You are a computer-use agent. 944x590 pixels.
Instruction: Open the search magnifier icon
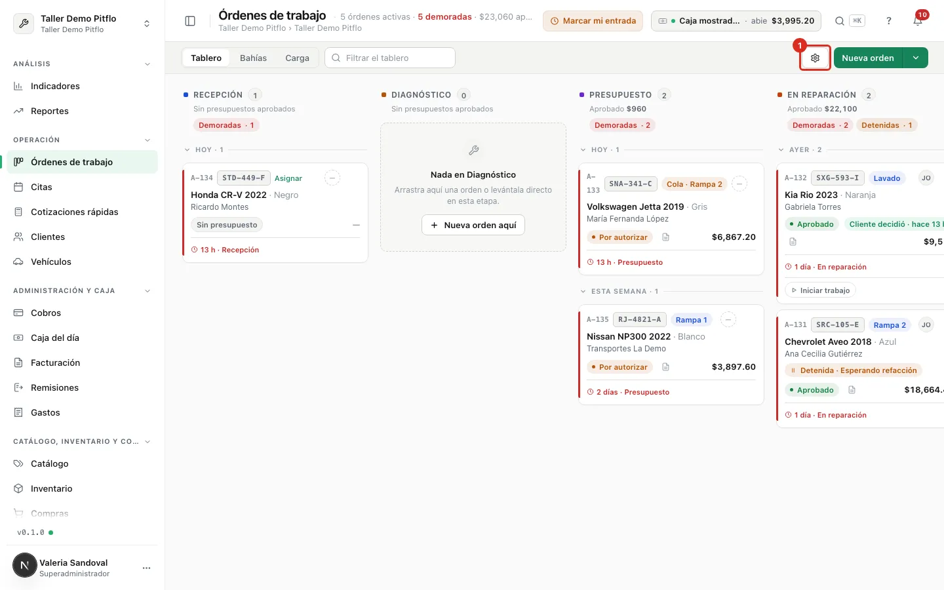point(840,21)
